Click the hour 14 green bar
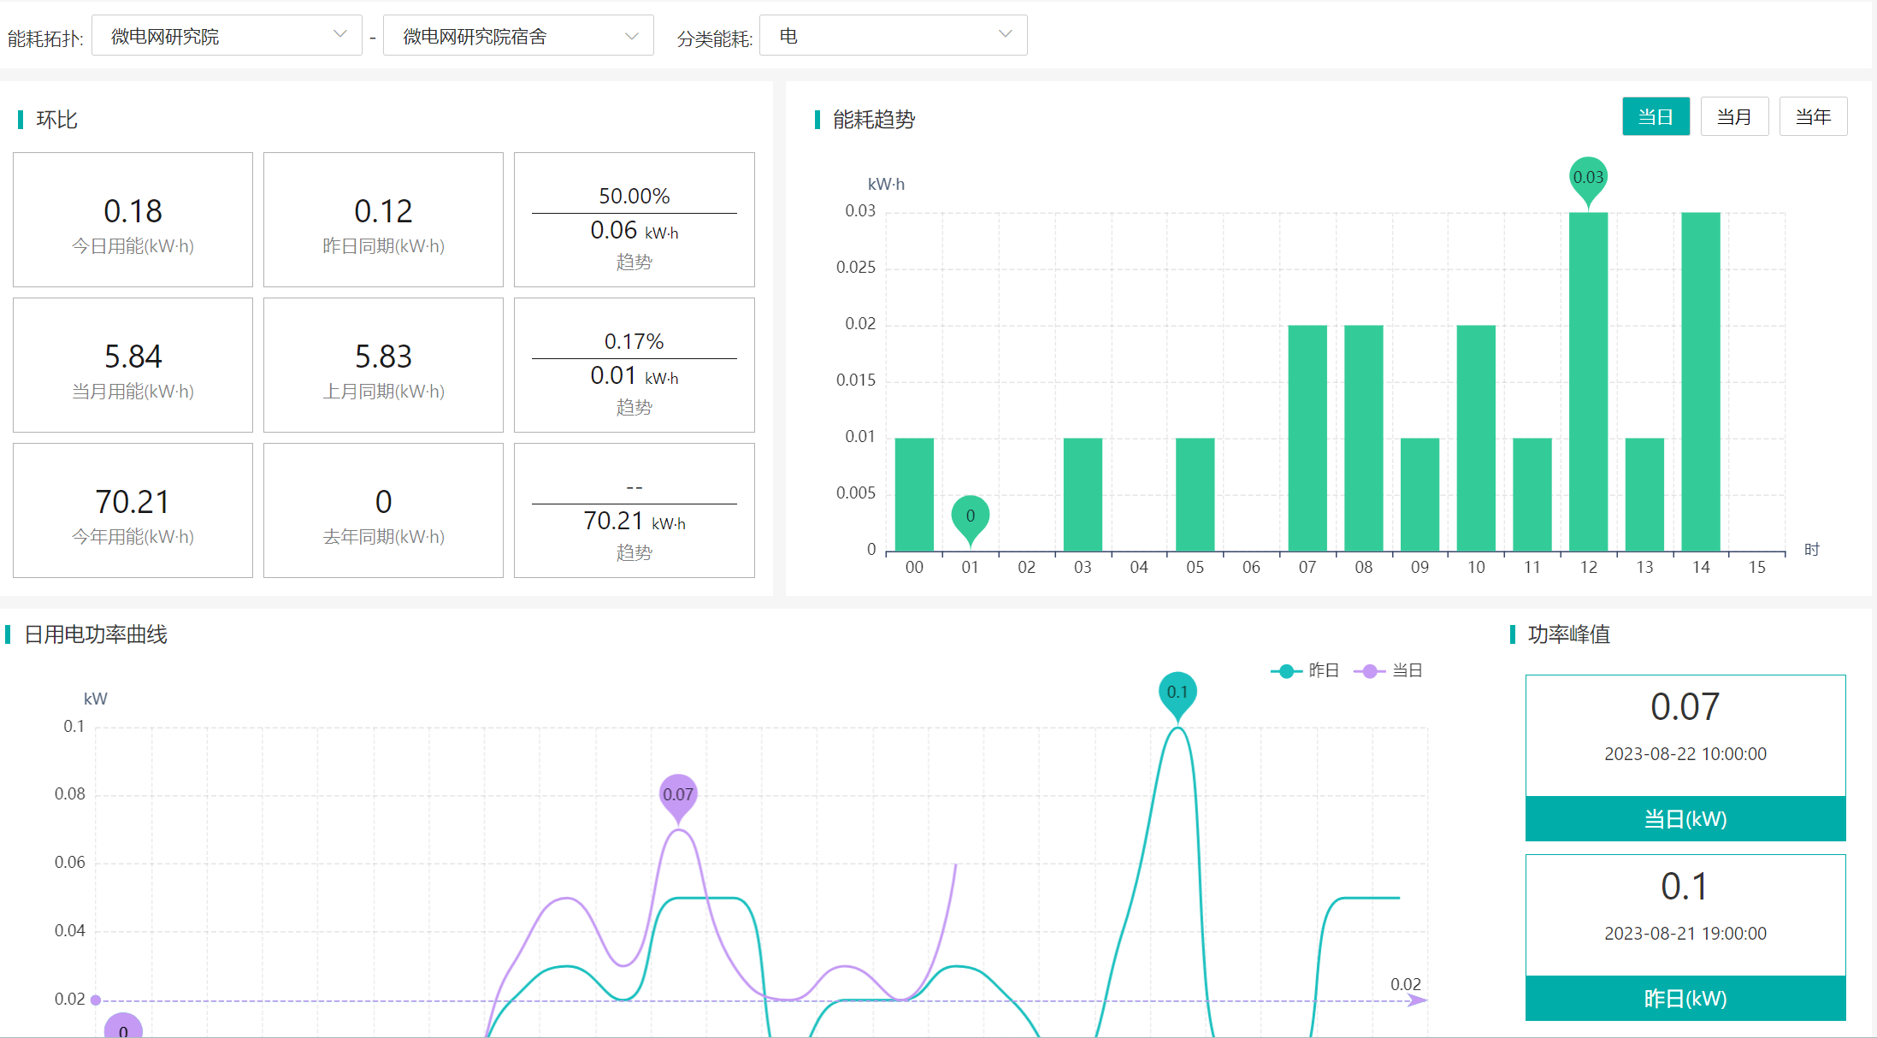The image size is (1877, 1038). click(x=1700, y=381)
